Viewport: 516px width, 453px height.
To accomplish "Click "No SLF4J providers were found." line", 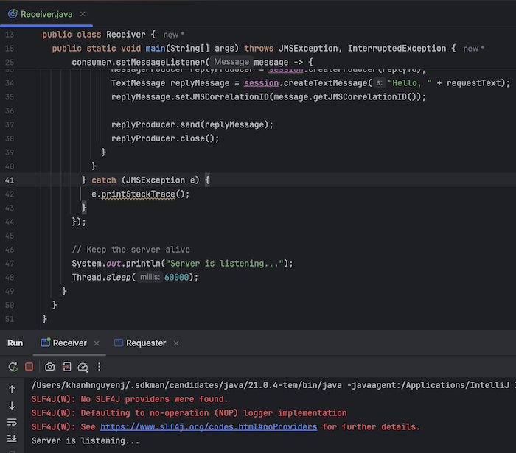I will click(x=130, y=399).
